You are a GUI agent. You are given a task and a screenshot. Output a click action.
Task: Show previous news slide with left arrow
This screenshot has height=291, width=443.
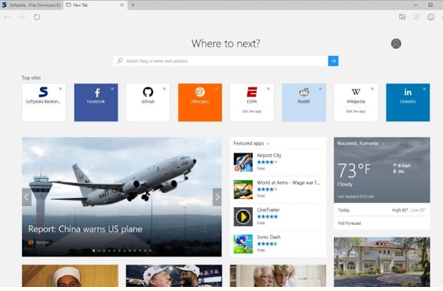26,197
